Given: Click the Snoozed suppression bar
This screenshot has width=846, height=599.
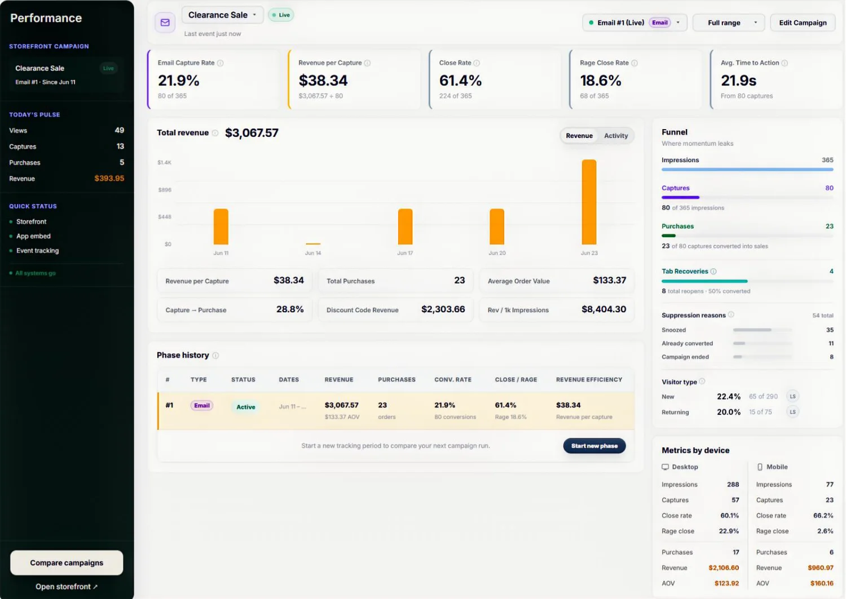Looking at the screenshot, I should (763, 330).
